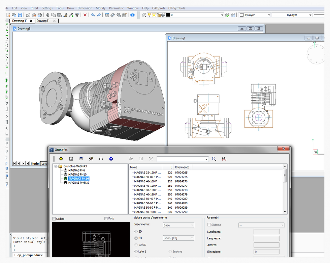Check the Sistema checkbox
The height and width of the screenshot is (263, 330).
tap(209, 225)
